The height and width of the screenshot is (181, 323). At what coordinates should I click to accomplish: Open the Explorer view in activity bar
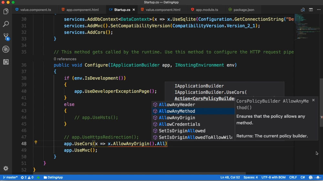point(6,11)
